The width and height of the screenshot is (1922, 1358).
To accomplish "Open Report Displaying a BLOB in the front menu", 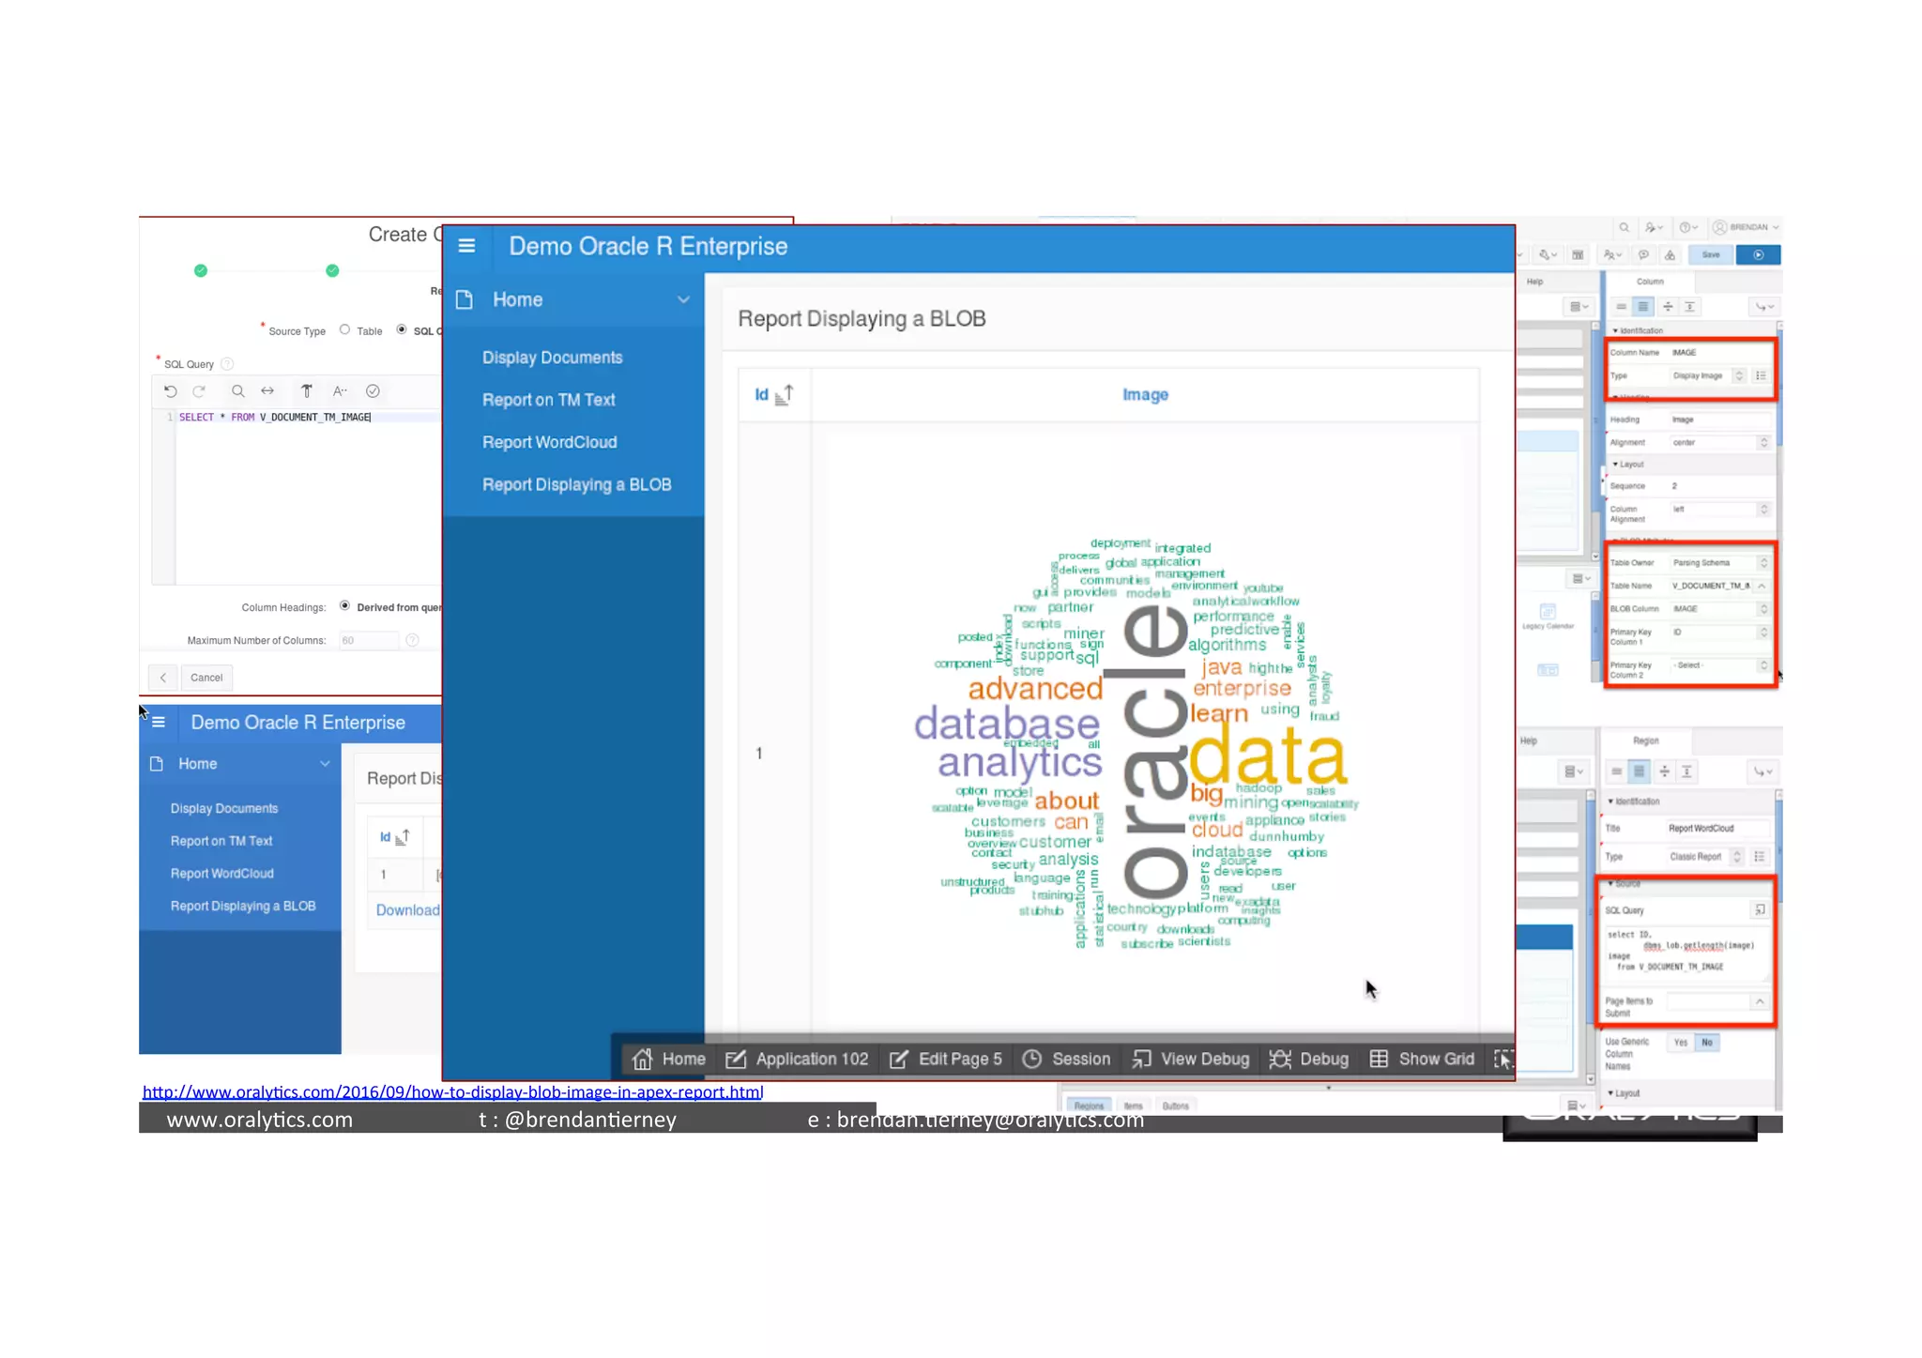I will [576, 484].
